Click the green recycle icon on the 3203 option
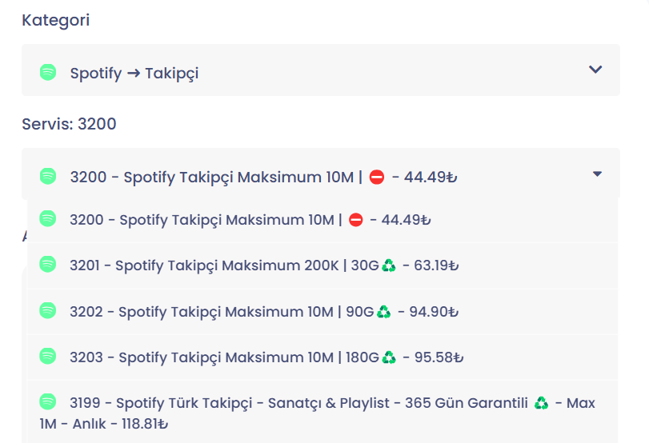649x443 pixels. click(x=389, y=357)
